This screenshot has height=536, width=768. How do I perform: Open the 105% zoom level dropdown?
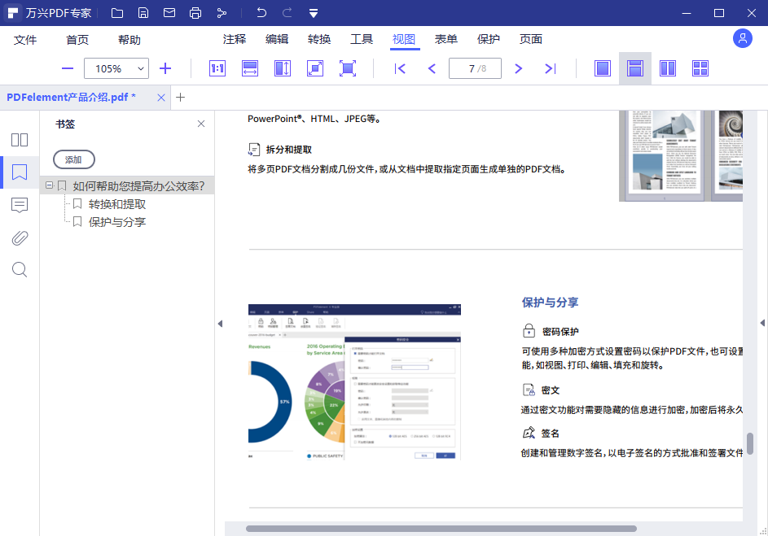click(116, 68)
